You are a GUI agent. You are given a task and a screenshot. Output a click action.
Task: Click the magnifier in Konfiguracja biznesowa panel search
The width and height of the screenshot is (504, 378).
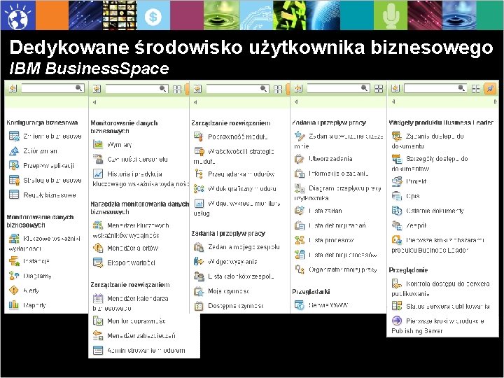(78, 87)
